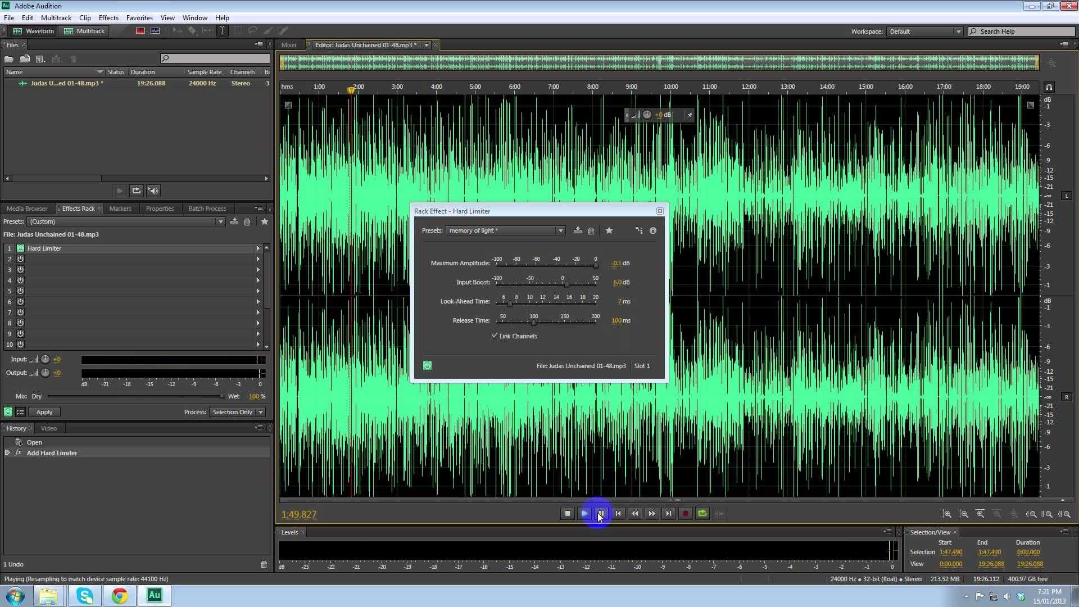The image size is (1079, 607).
Task: Stop playback with the Stop button
Action: click(568, 513)
